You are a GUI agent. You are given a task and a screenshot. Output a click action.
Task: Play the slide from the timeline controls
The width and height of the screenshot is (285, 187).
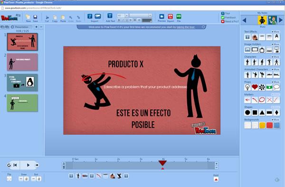point(28,165)
